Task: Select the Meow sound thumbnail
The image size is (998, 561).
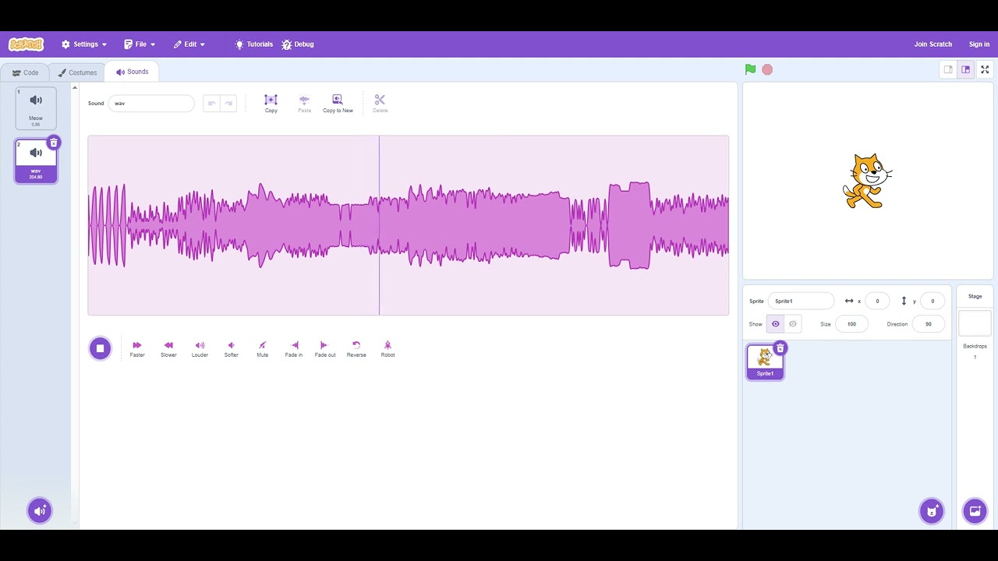Action: 36,108
